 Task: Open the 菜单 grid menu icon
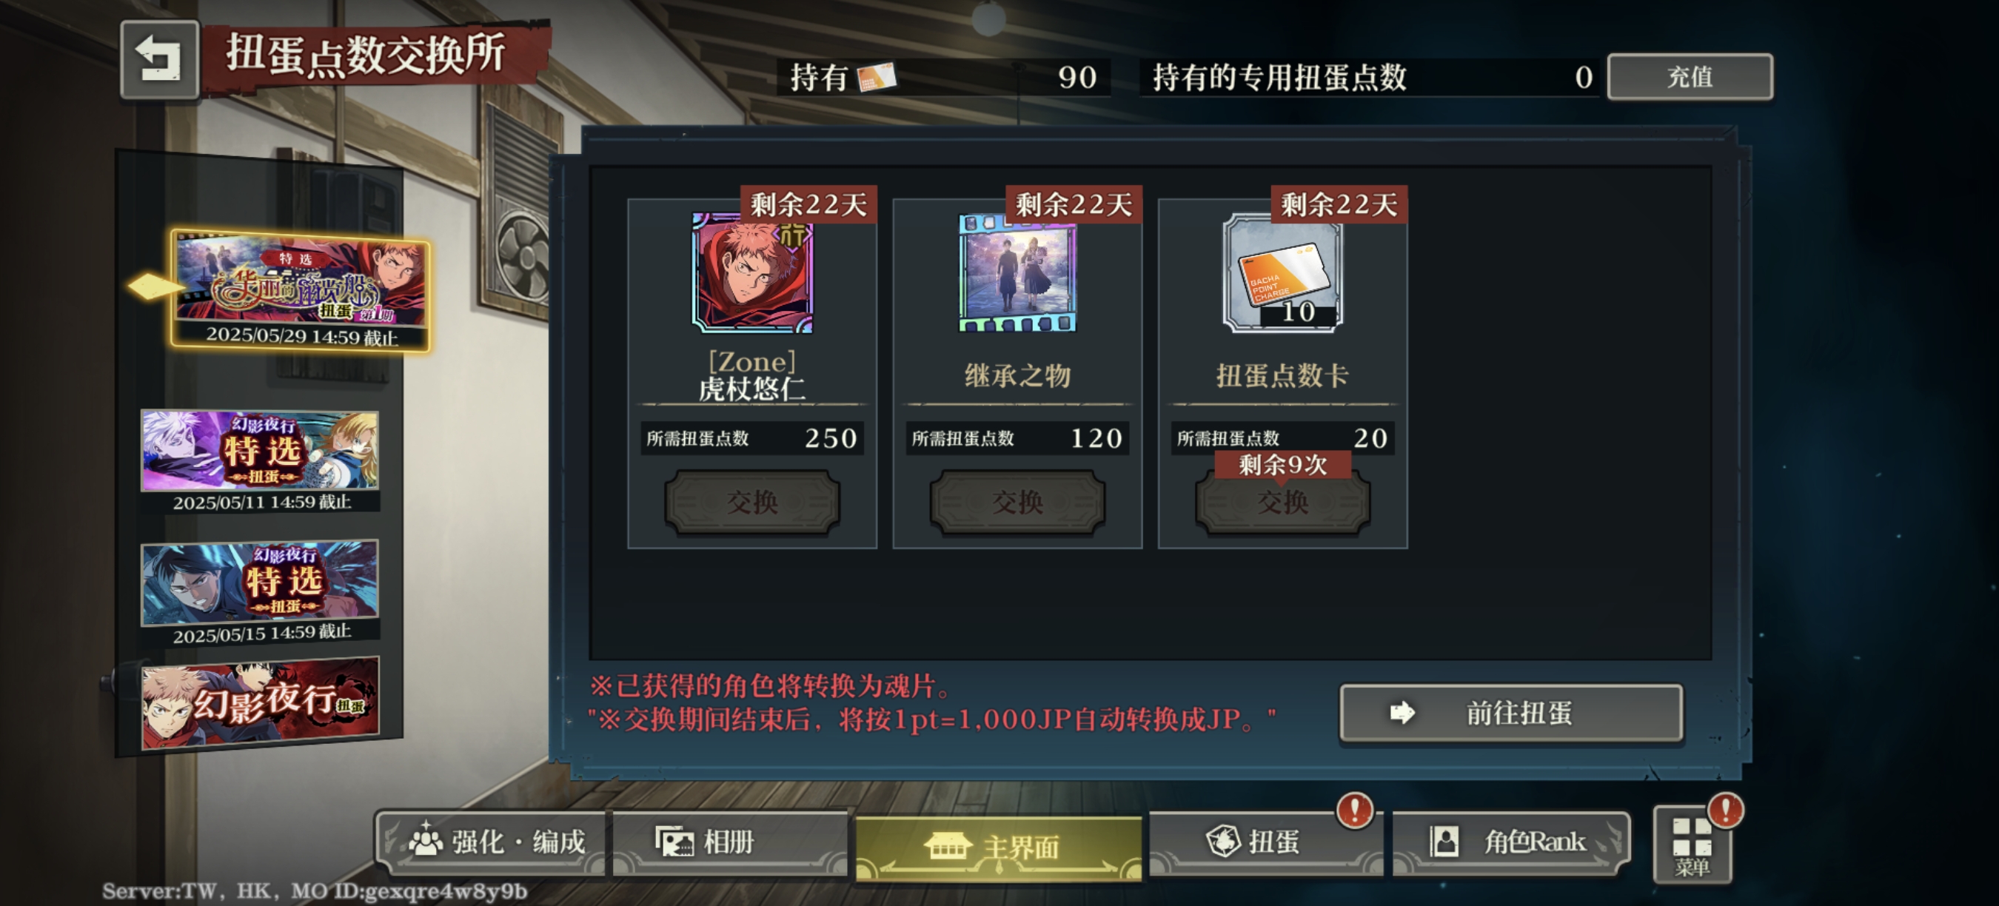[1692, 845]
